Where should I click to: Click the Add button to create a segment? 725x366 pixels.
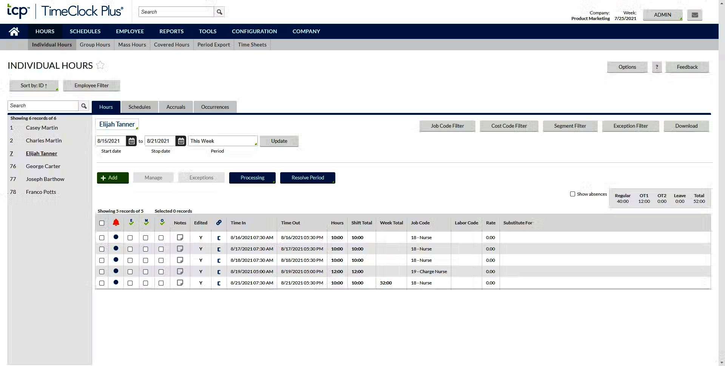click(112, 178)
